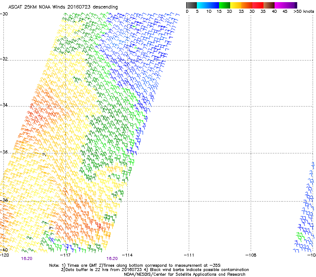Screen dimensions: 316x277
Task: Click the '25' legend scale label
Action: (241, 12)
